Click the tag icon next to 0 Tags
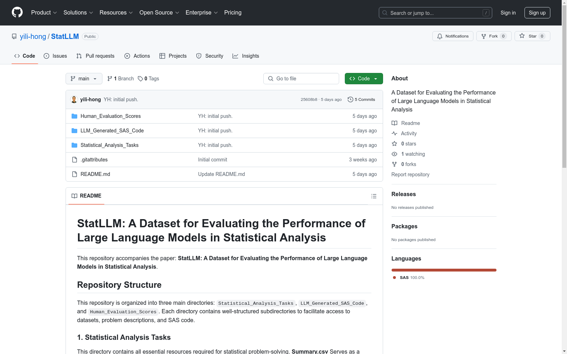Screen dimensions: 567x354 pyautogui.click(x=140, y=79)
